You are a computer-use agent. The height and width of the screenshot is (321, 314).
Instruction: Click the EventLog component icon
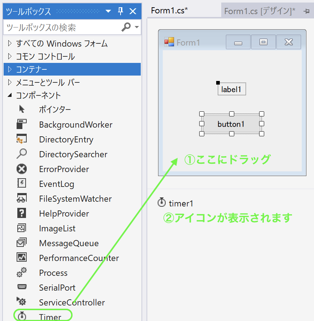(21, 183)
